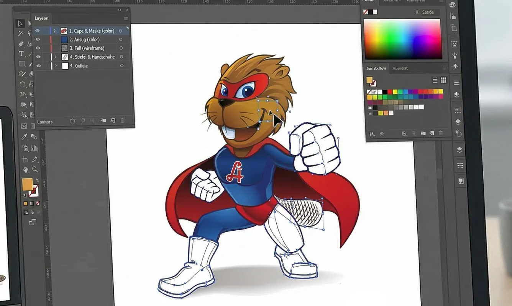This screenshot has width=512, height=306.
Task: Select the Hand tool
Action: pyautogui.click(x=25, y=169)
